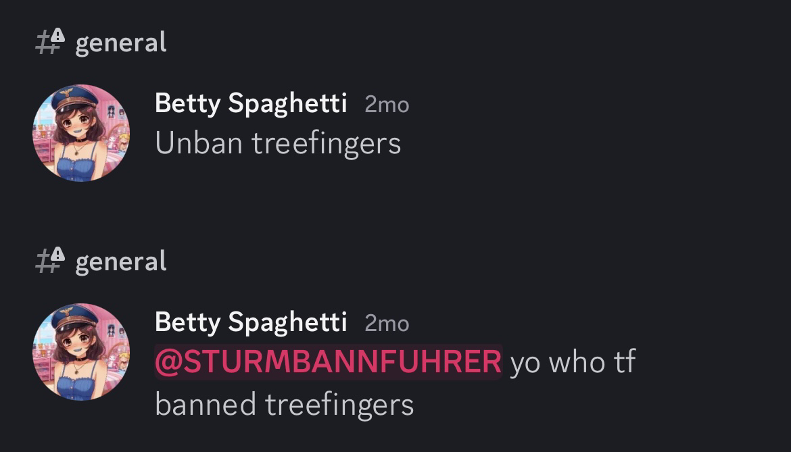791x452 pixels.
Task: Jump to the second "general" channel label
Action: click(121, 261)
